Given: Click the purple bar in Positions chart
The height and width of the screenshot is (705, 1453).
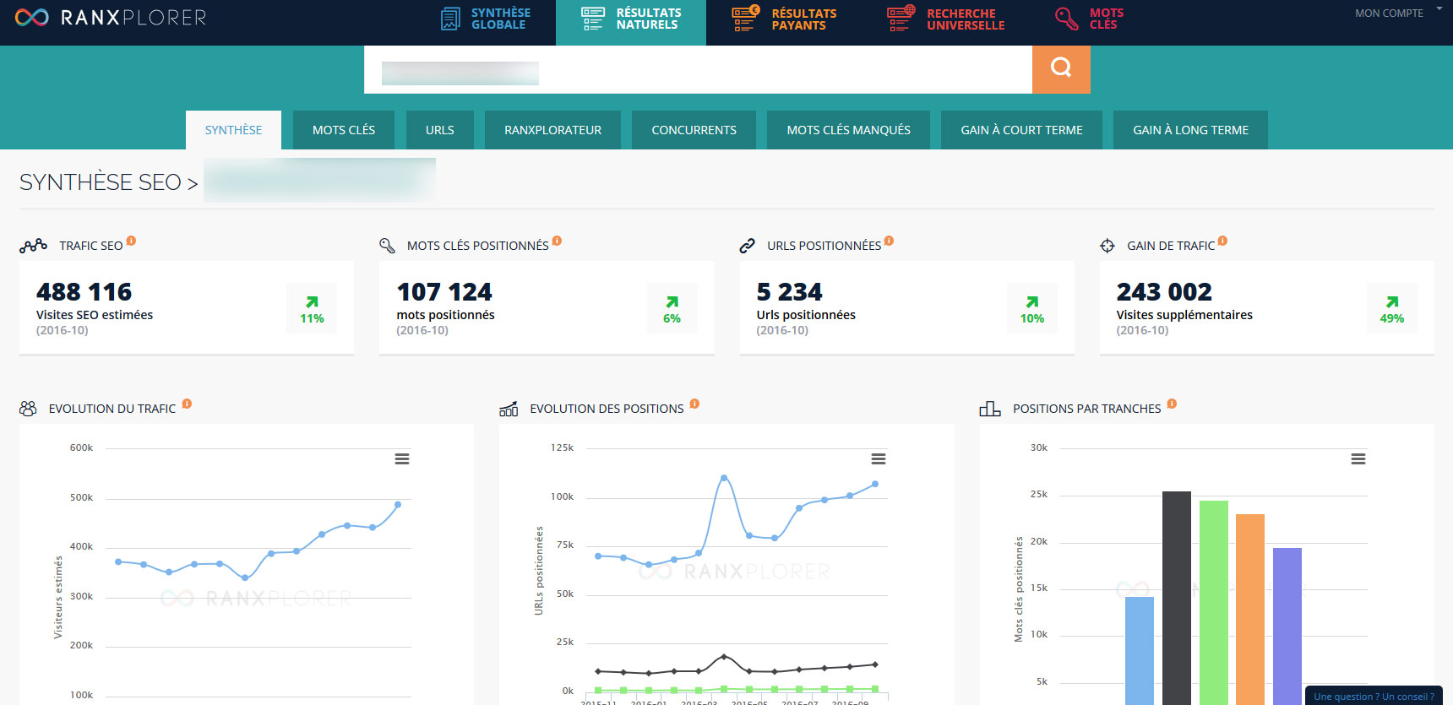Looking at the screenshot, I should (x=1287, y=626).
